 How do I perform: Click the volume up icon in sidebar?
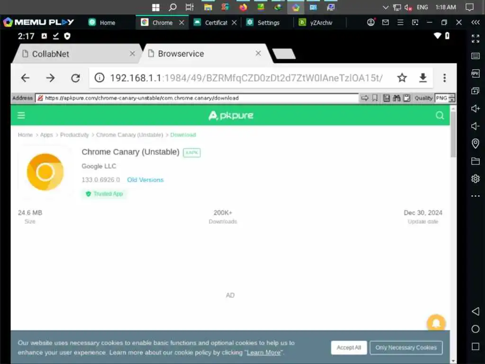[476, 109]
